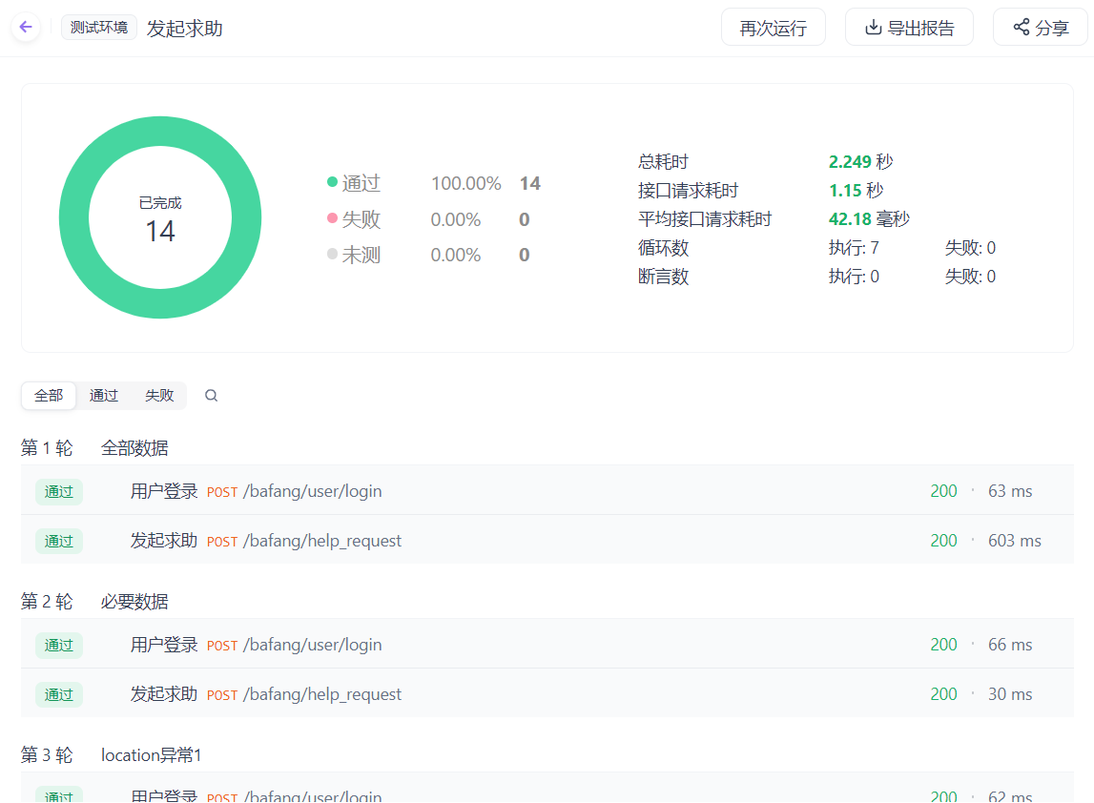This screenshot has height=803, width=1094.
Task: Click the share icon in 分享 button
Action: tap(1022, 28)
